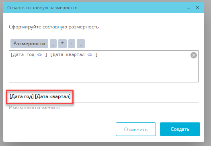Image resolution: width=211 pixels, height=146 pixels.
Task: Toggle eye icon for Дата год
Action: 39,55
